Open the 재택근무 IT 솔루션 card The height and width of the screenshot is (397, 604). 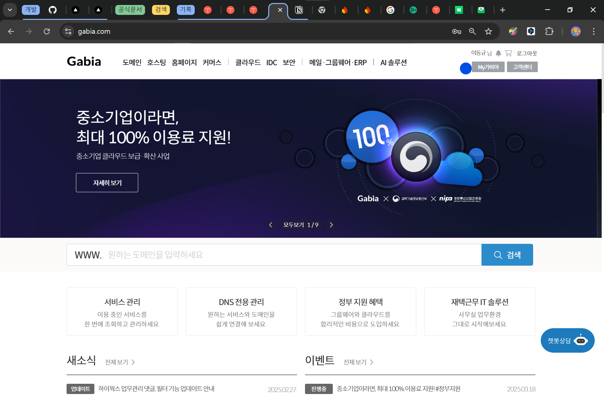tap(480, 312)
